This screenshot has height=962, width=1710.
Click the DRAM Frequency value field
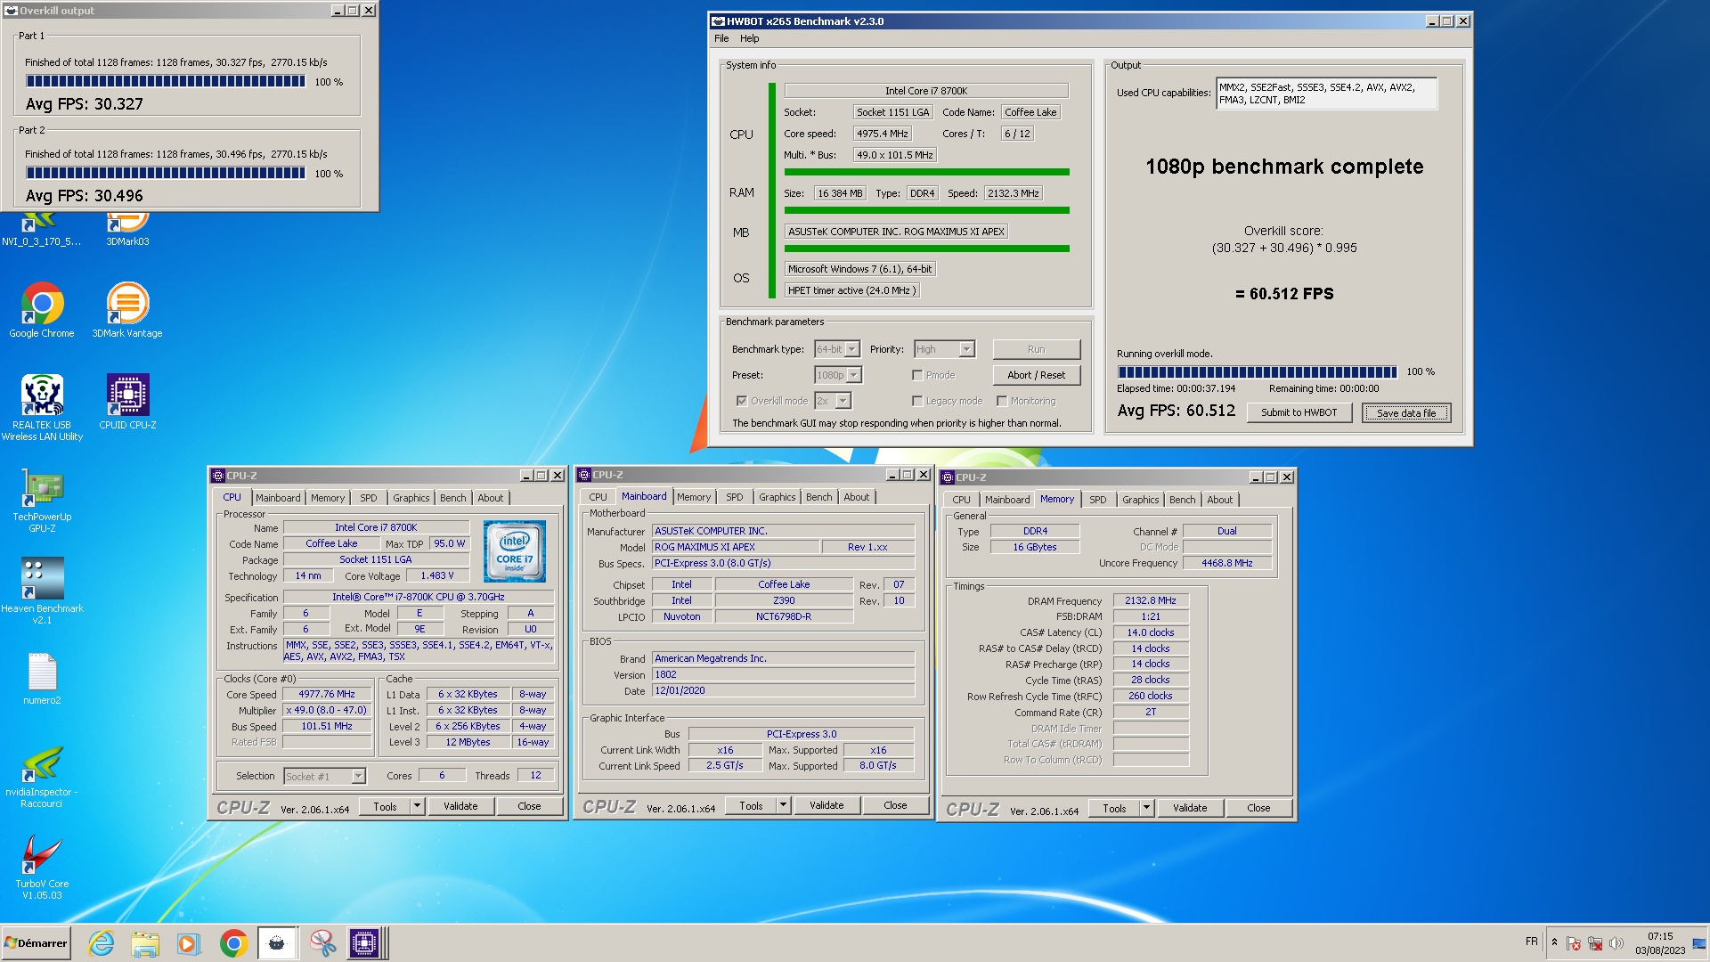(x=1150, y=601)
